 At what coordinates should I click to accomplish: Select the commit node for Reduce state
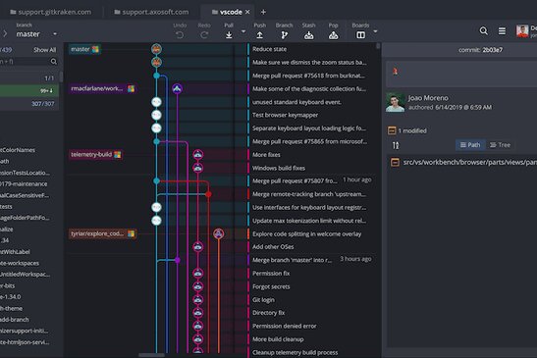[x=156, y=49]
